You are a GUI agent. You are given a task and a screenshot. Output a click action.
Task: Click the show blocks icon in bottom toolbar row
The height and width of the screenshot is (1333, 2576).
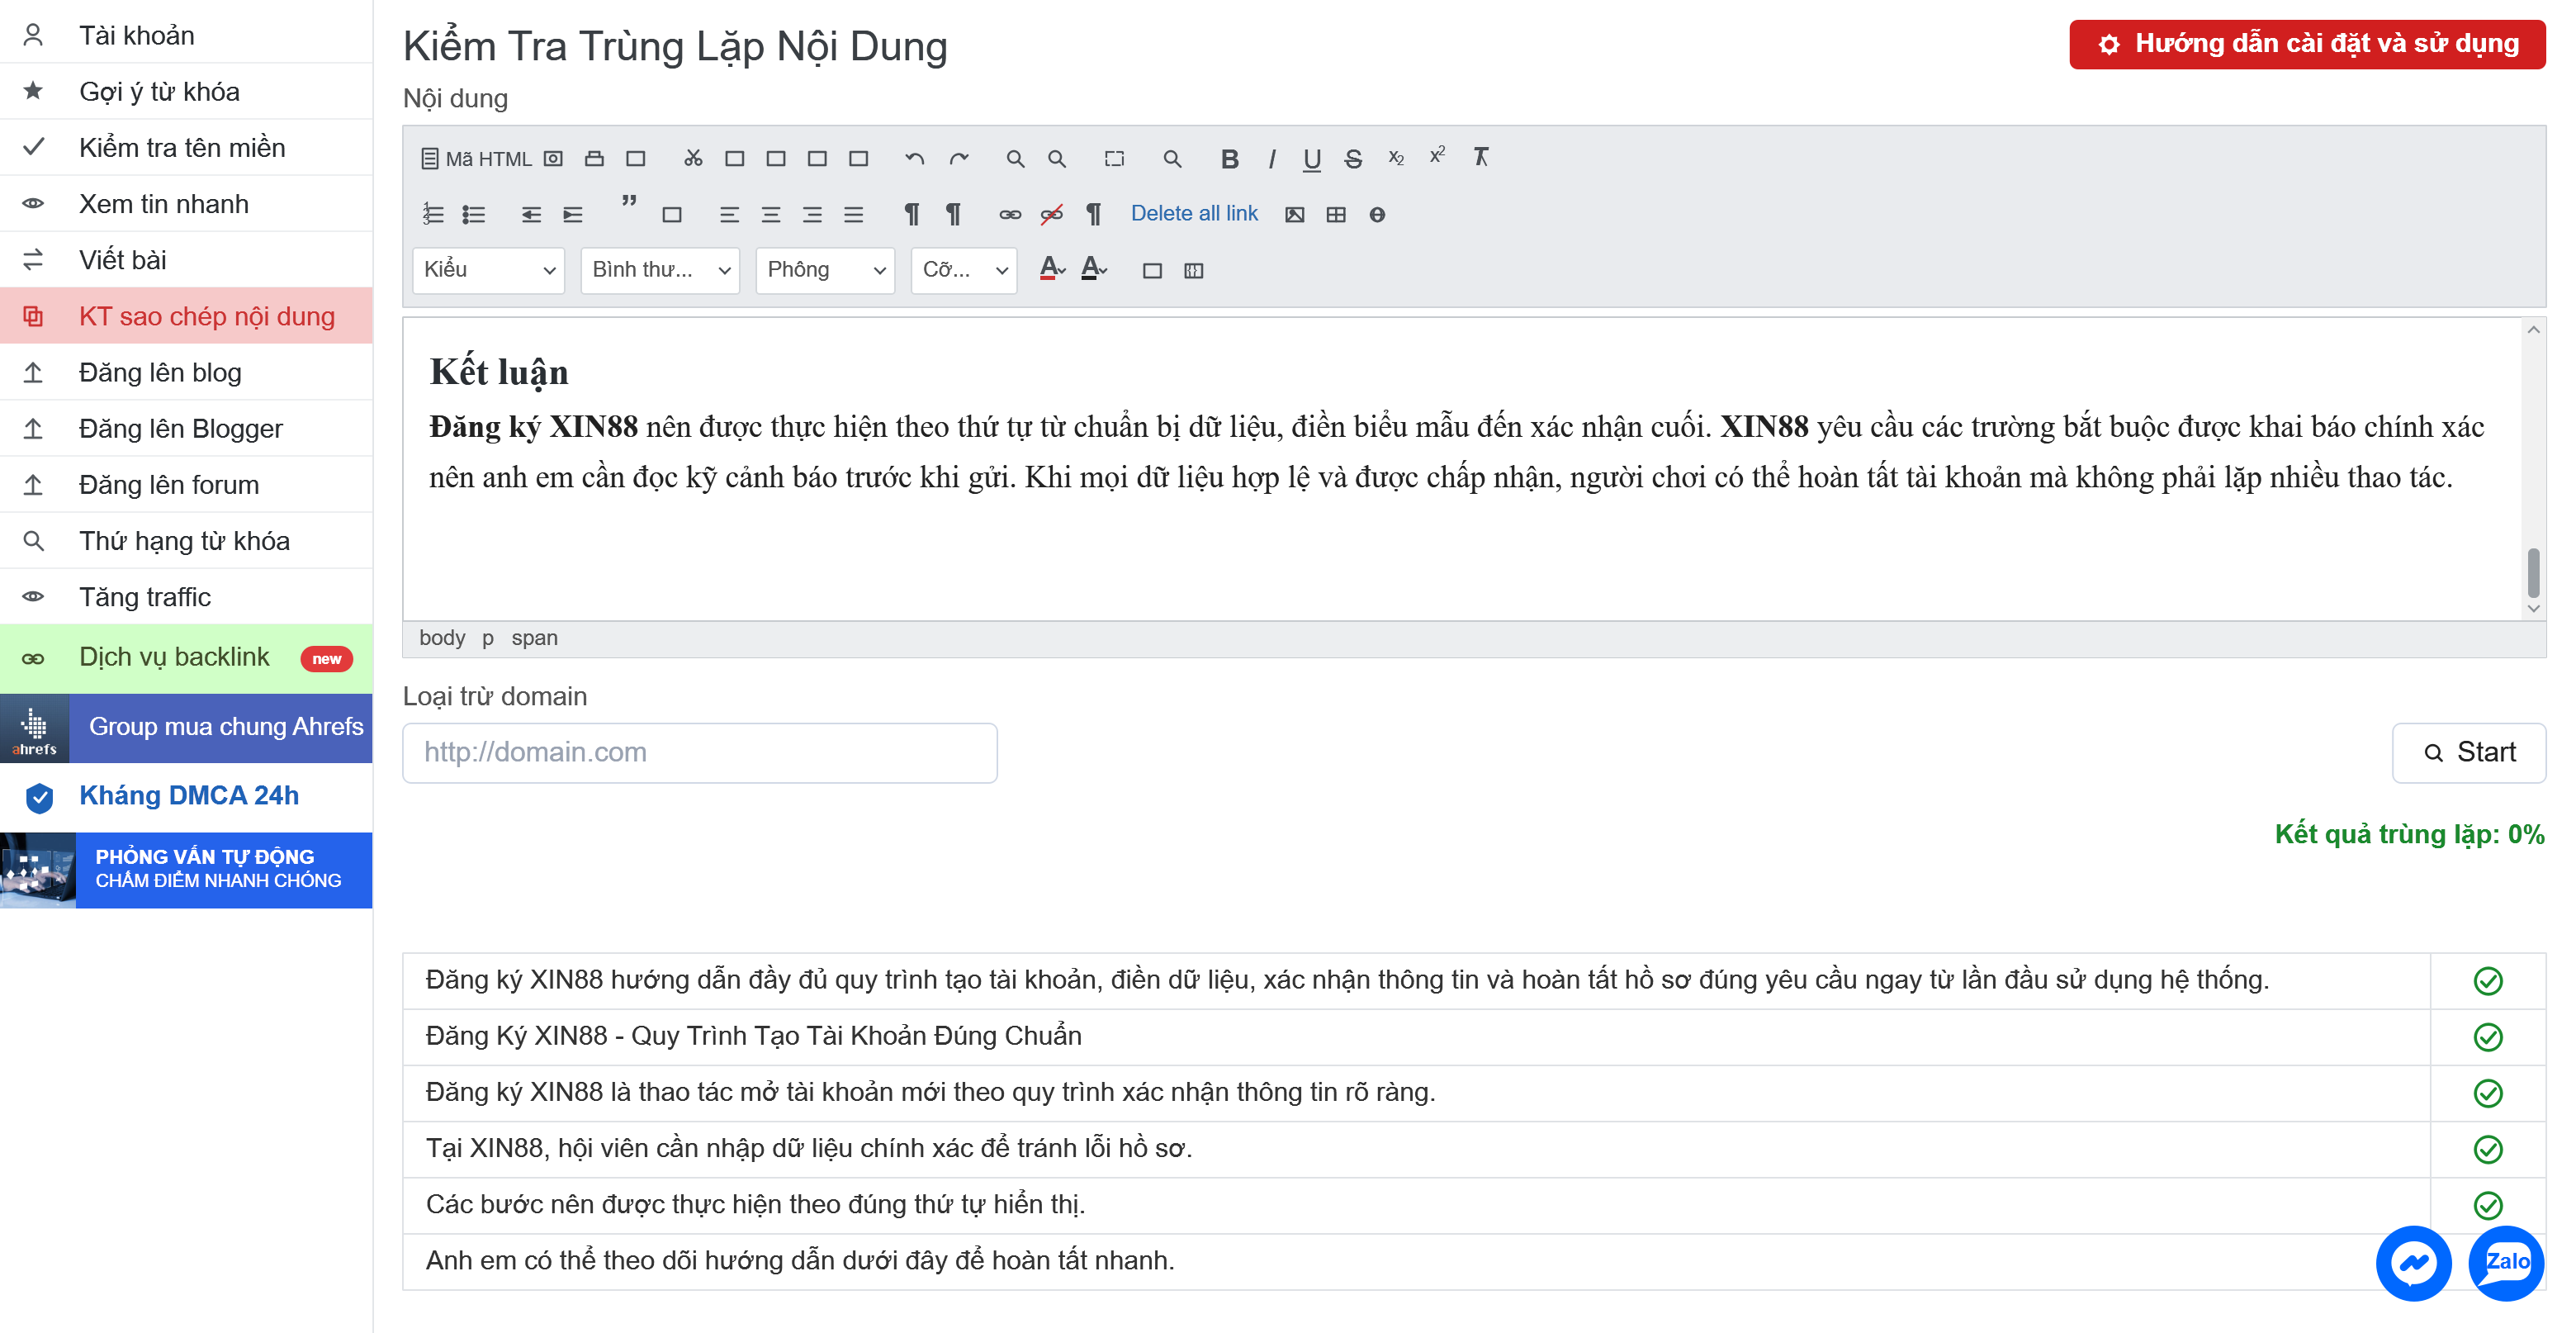coord(1193,270)
